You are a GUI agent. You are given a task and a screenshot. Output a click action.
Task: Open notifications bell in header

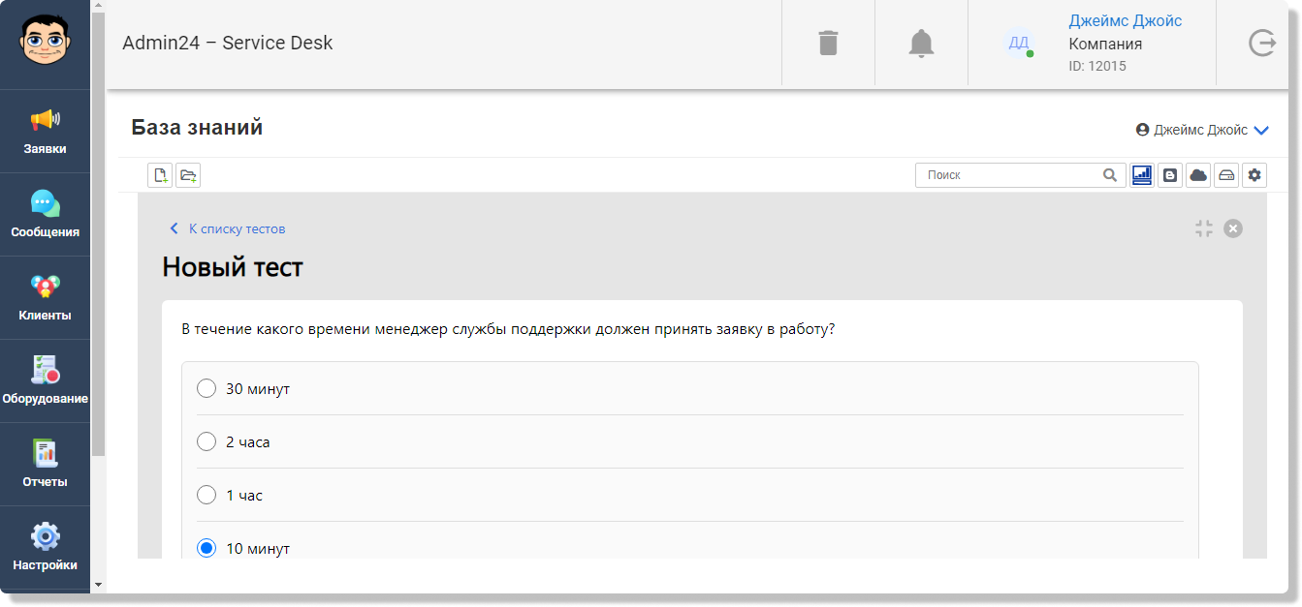click(x=921, y=43)
